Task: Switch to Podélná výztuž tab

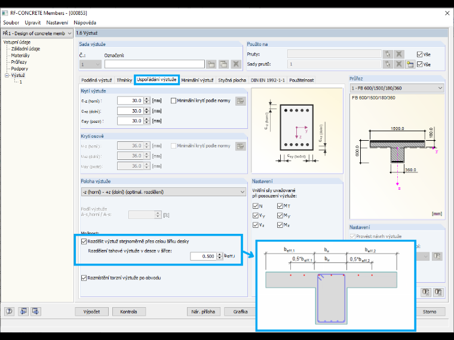Action: click(x=96, y=80)
